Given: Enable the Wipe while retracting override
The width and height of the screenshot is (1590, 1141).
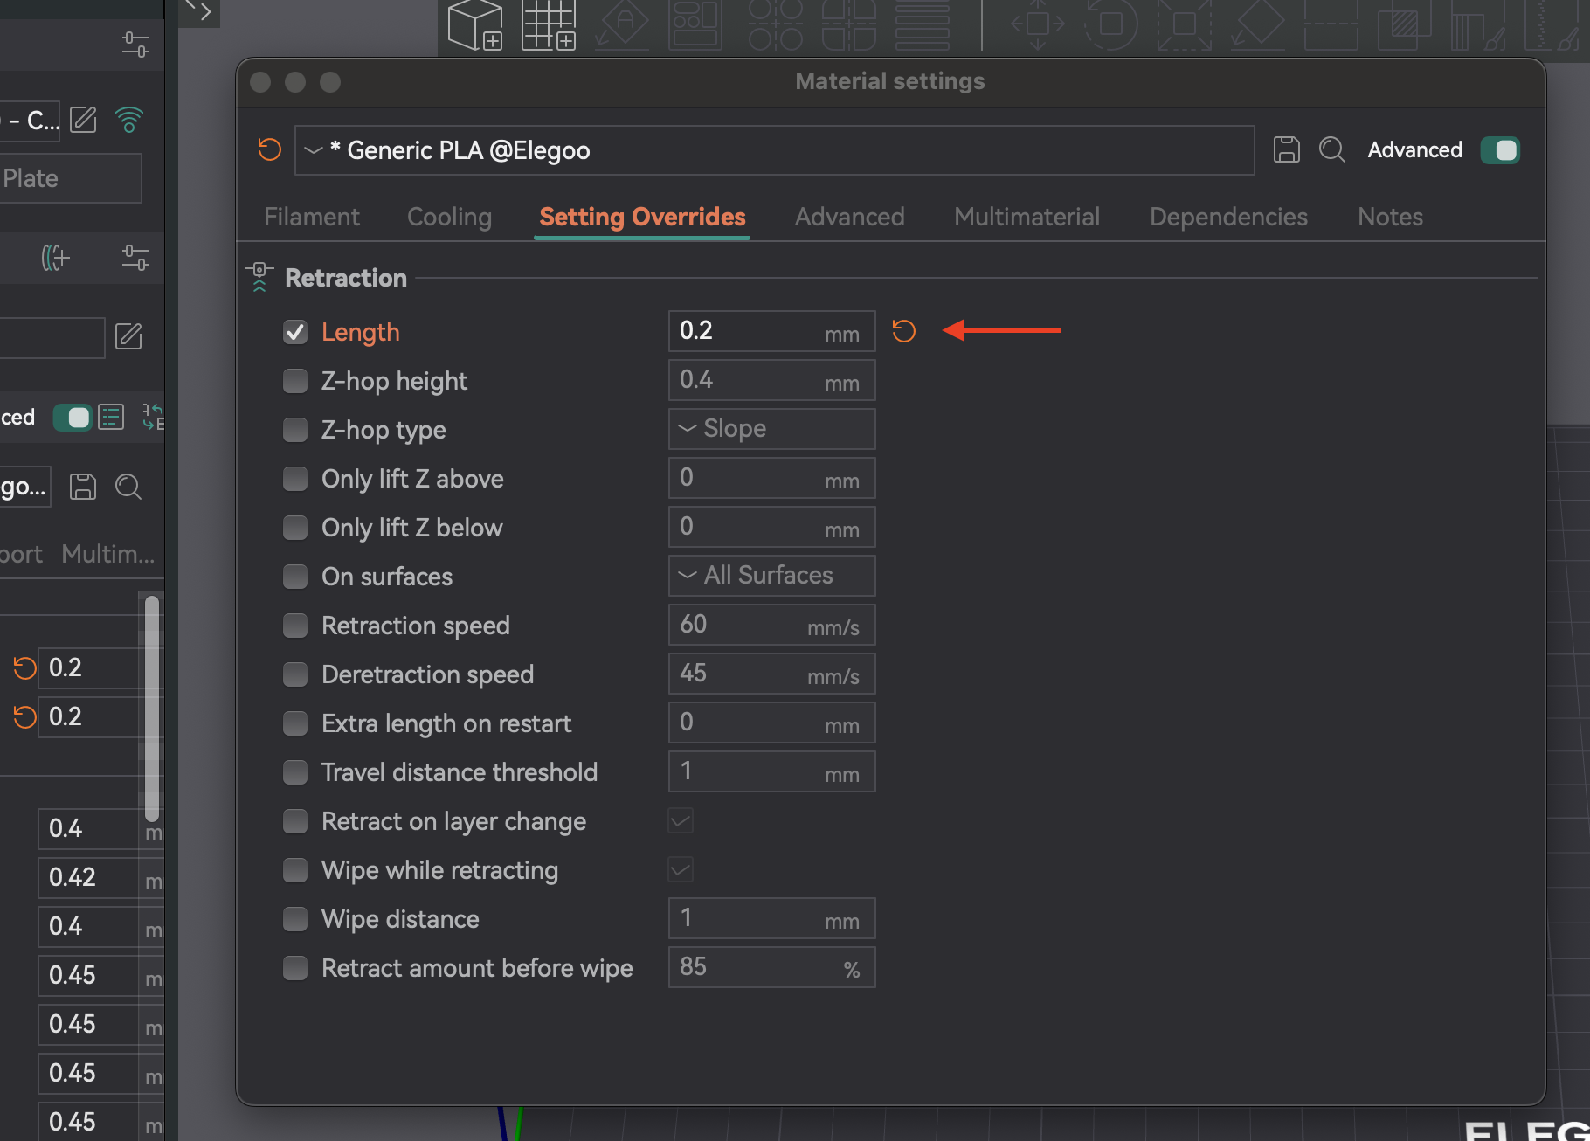Looking at the screenshot, I should click(295, 870).
